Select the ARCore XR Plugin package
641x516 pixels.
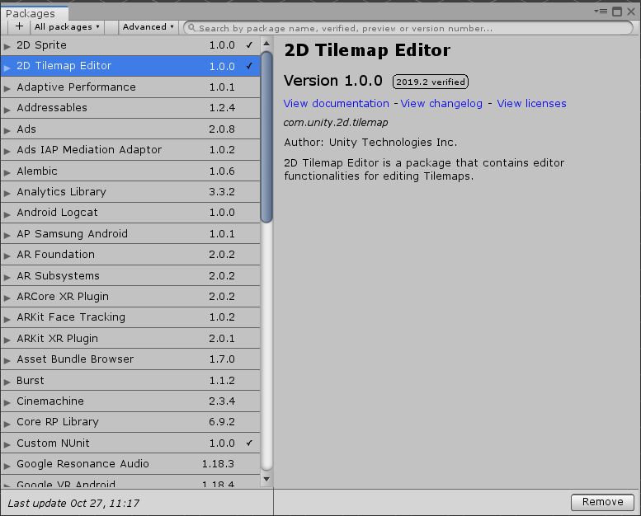click(130, 297)
